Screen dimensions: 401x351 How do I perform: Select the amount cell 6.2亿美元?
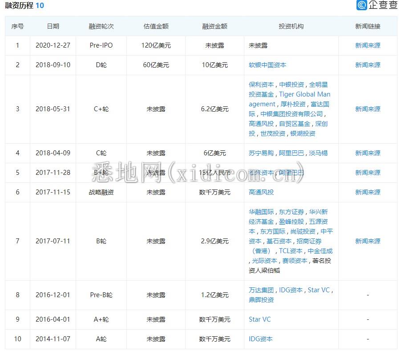[215, 109]
